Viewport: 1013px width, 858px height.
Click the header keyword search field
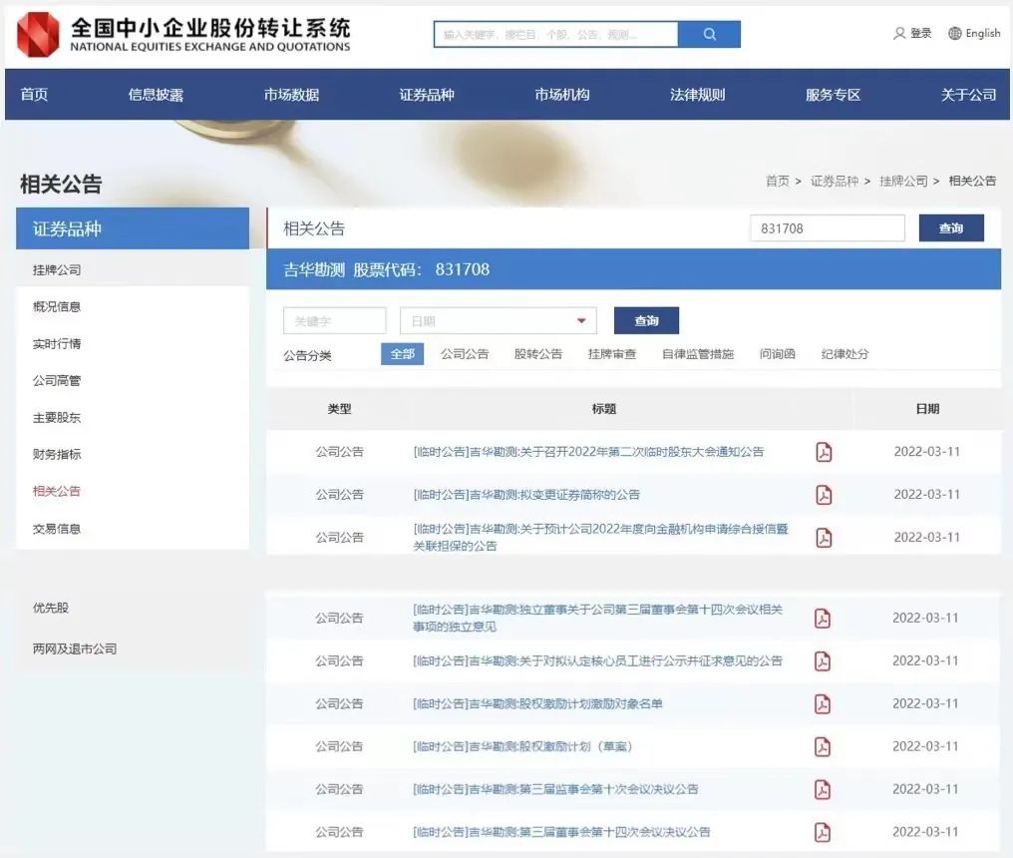tap(556, 34)
